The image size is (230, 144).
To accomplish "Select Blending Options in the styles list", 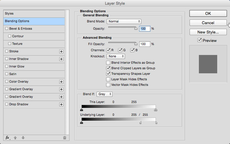I will pyautogui.click(x=34, y=21).
